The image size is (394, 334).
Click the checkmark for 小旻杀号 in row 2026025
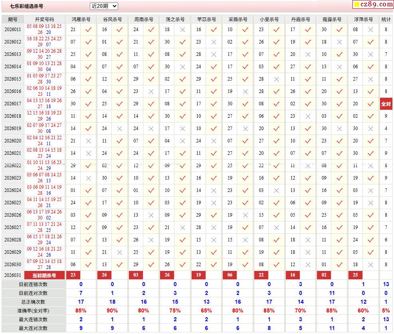coord(276,203)
